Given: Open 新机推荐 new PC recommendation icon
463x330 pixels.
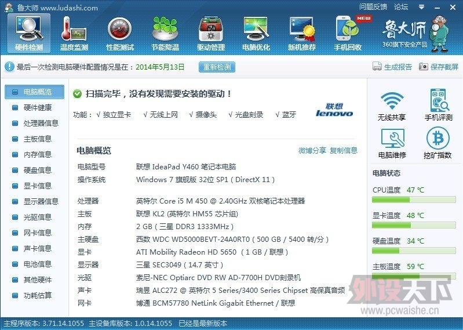Looking at the screenshot, I should click(x=302, y=33).
